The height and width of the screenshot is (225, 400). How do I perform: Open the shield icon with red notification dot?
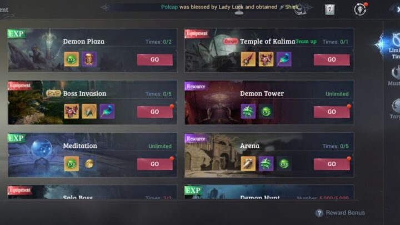click(x=360, y=9)
